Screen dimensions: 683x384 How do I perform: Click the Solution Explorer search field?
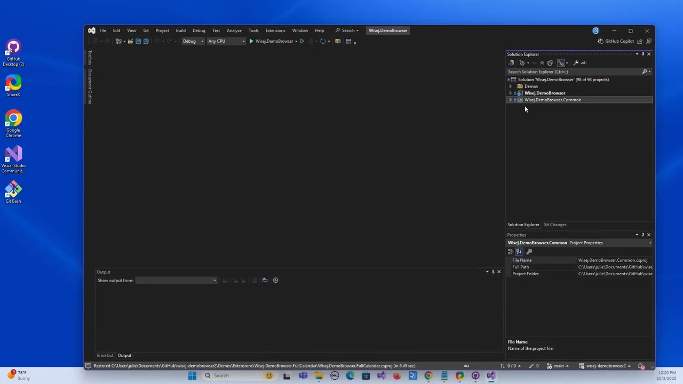[574, 71]
